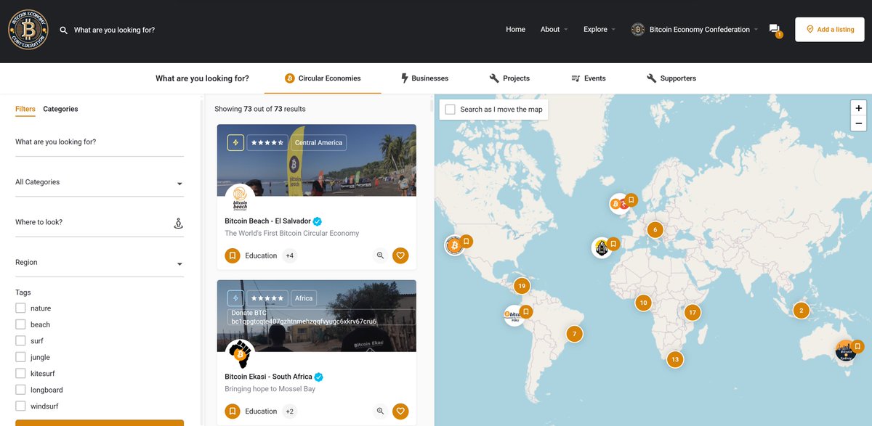Screen dimensions: 872x426
Task: Click the map cluster marker 17
Action: pos(693,313)
